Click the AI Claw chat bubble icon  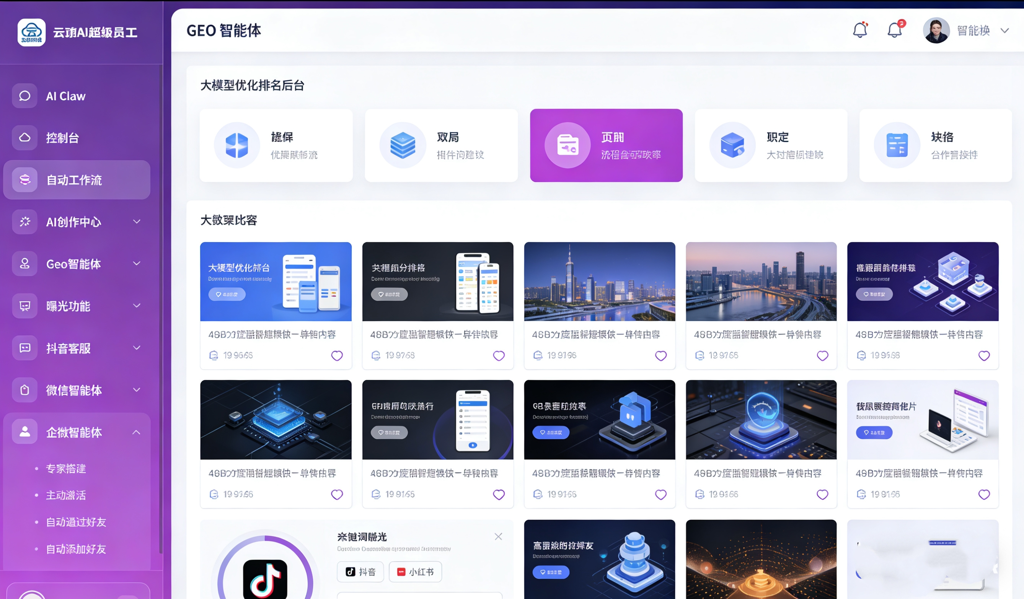click(25, 96)
